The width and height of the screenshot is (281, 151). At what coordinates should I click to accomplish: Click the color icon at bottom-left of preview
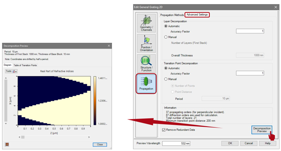point(7,144)
